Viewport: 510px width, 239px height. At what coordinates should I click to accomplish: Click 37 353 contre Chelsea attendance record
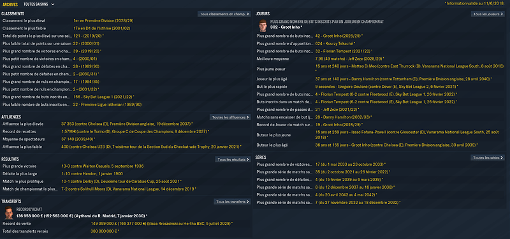[x=127, y=124]
